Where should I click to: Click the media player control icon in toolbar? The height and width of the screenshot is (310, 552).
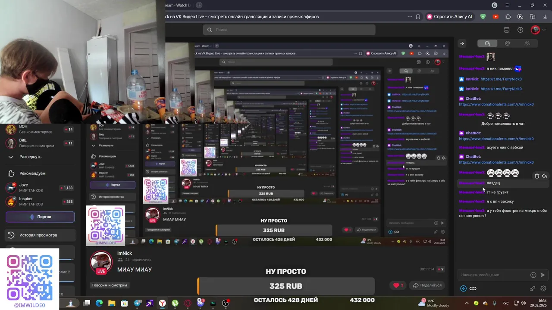pos(520,17)
